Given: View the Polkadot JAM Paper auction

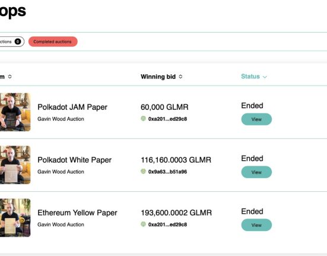Looking at the screenshot, I should click(256, 119).
